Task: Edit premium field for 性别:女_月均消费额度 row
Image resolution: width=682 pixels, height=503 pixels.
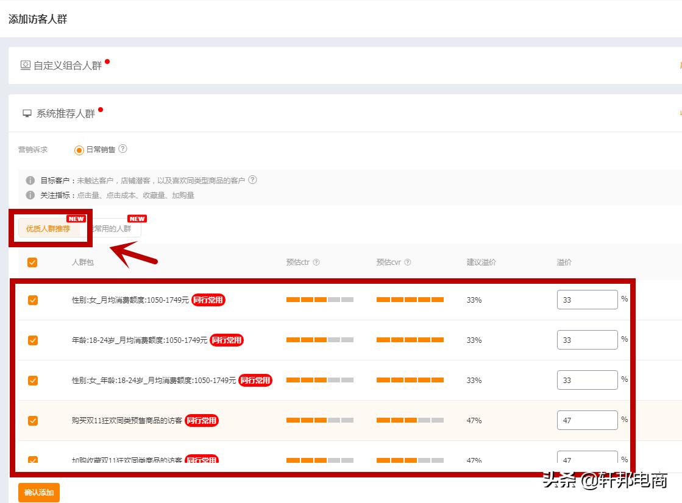Action: pyautogui.click(x=587, y=300)
